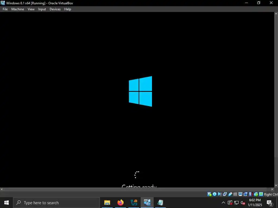Image resolution: width=278 pixels, height=208 pixels.
Task: Click the audio status icon in VirtualBox
Action: 220,194
